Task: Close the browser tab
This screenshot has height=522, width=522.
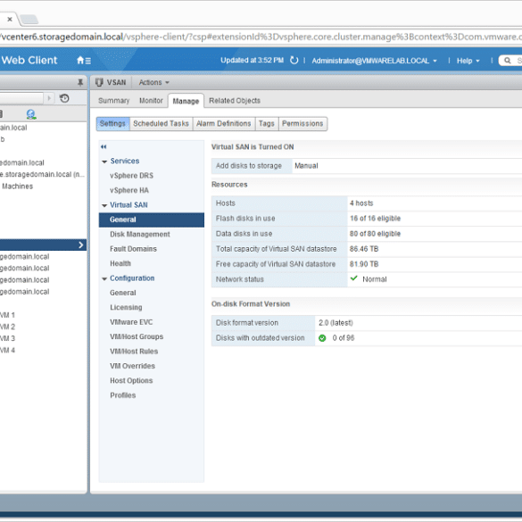Action: (10, 20)
